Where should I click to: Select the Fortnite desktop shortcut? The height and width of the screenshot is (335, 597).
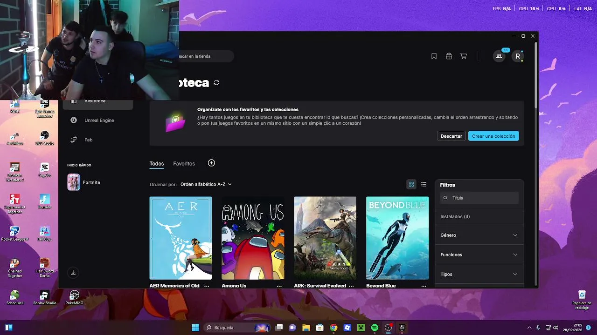(44, 202)
